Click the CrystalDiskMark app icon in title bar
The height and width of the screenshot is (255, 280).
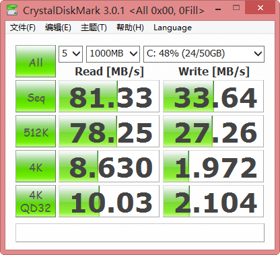[x=12, y=10]
